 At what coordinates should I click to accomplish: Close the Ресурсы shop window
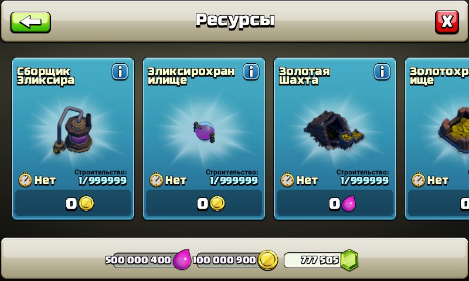[447, 22]
